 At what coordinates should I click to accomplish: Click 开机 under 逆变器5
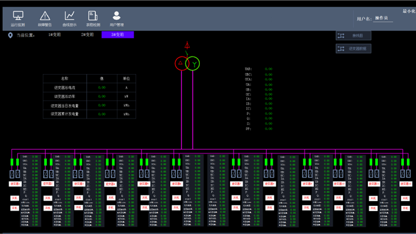144,208
